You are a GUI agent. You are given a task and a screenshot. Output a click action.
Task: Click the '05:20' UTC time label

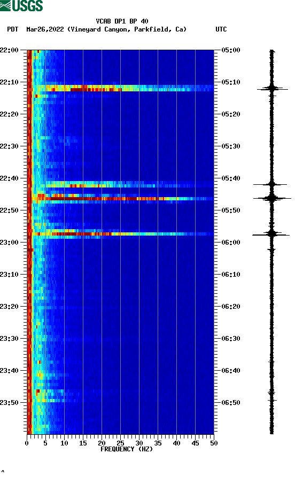pos(231,114)
